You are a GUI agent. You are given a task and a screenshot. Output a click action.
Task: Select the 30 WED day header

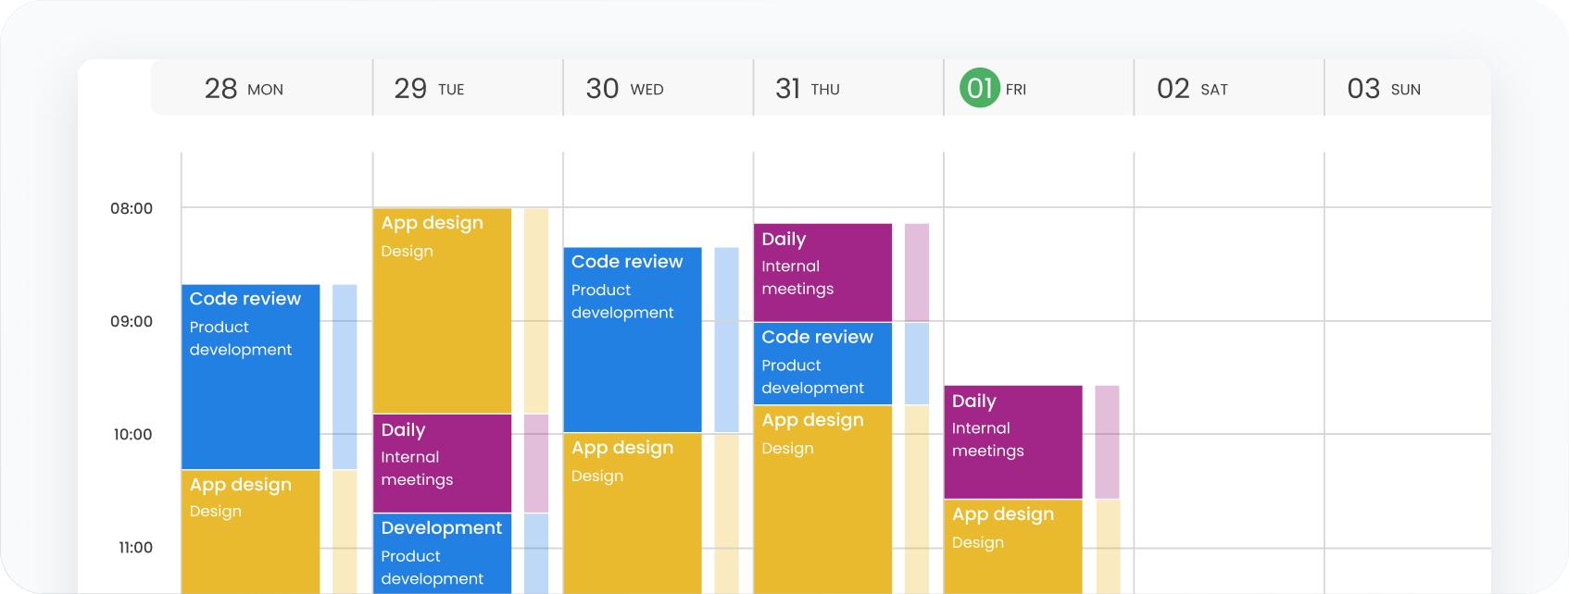(x=621, y=88)
